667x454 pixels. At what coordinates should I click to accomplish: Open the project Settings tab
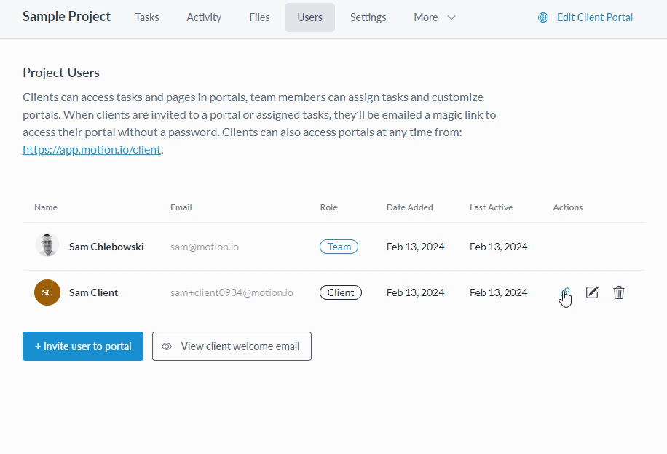[x=368, y=17]
